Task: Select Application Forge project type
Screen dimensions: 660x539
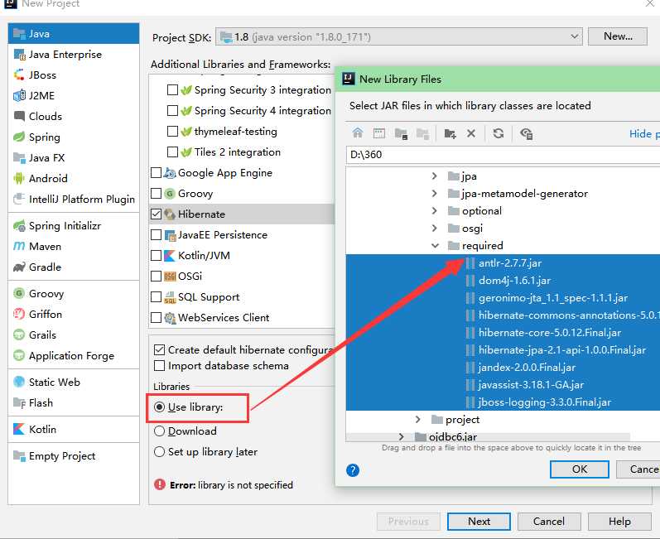Action: click(x=73, y=355)
